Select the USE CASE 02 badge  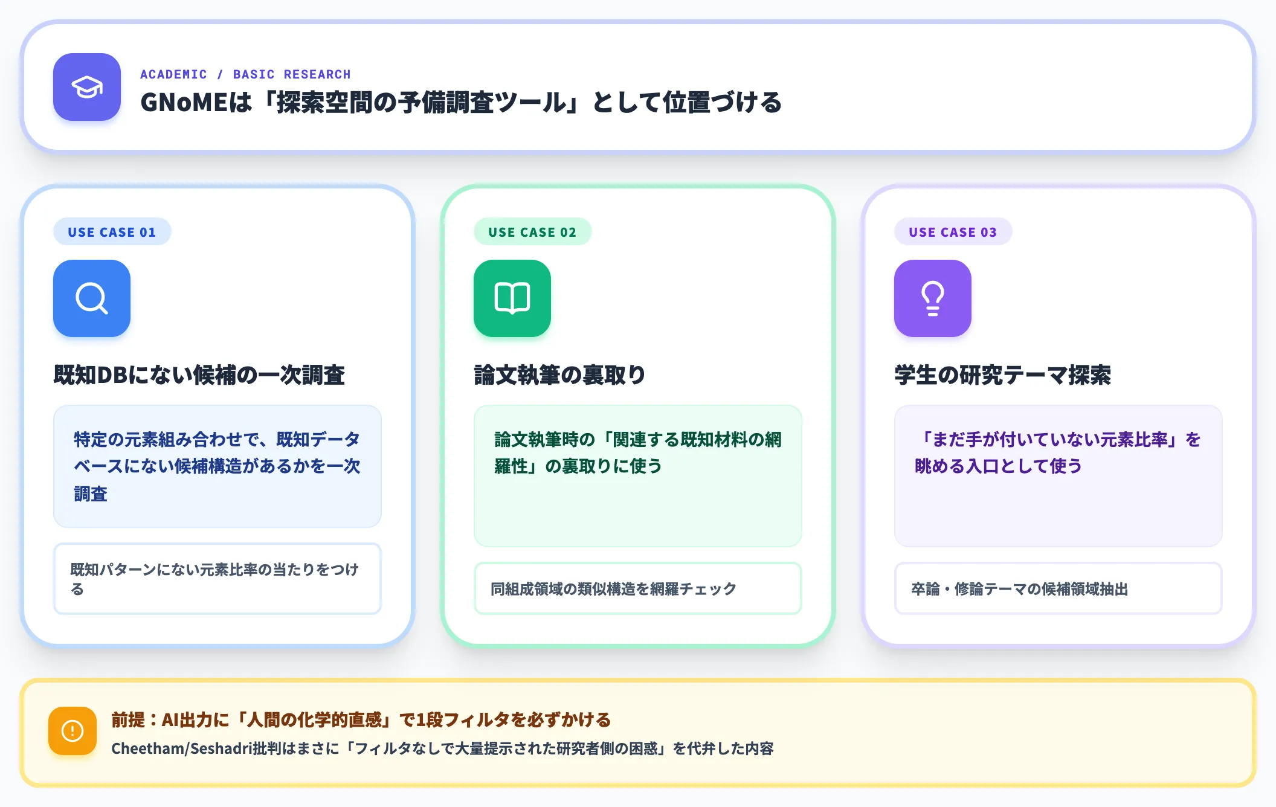[x=532, y=232]
